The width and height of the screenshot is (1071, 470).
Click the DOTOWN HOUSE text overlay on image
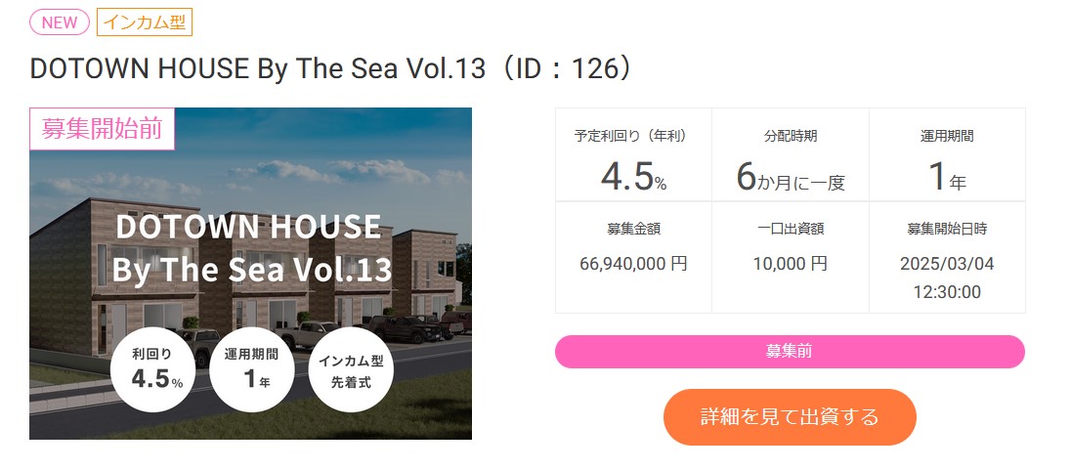click(248, 227)
